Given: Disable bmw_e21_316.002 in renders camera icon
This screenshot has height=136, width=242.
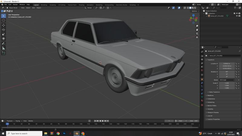Looking at the screenshot, I should pos(239,16).
